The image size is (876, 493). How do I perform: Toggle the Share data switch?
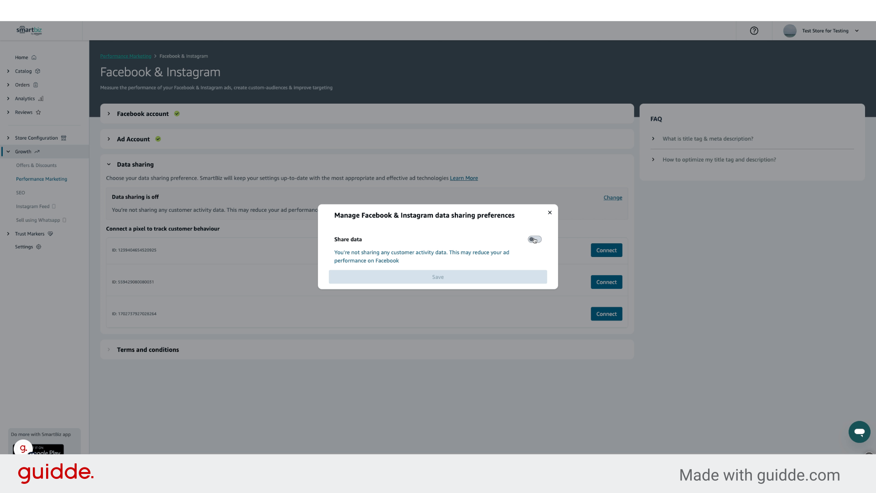coord(534,239)
